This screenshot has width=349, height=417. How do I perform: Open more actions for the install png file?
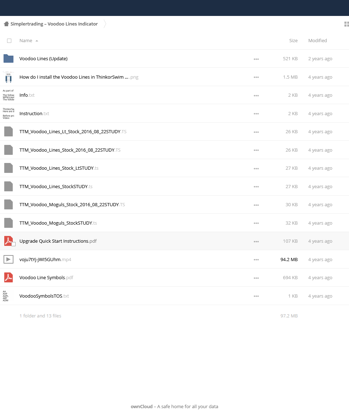(x=256, y=77)
